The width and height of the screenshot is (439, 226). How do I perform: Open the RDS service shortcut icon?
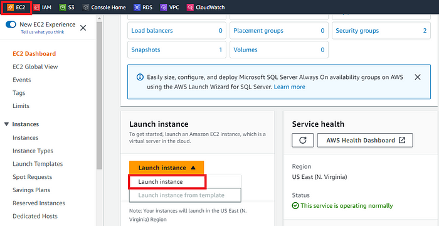[x=137, y=8]
